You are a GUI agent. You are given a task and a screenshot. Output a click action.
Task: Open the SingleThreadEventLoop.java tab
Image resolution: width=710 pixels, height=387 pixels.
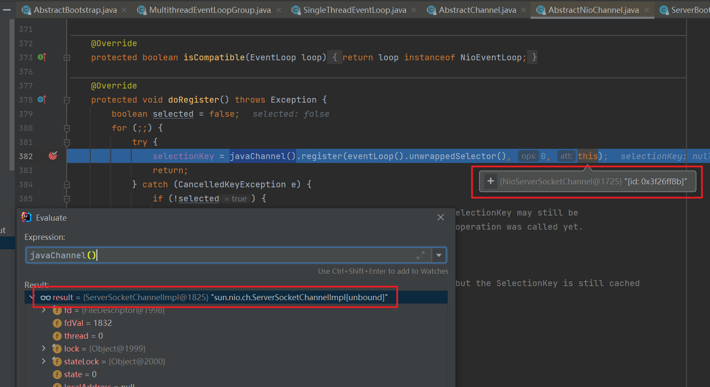[354, 10]
